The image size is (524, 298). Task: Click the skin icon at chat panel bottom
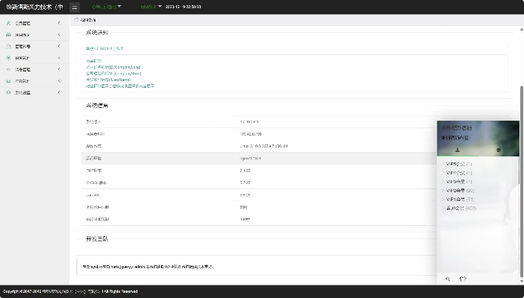click(463, 279)
